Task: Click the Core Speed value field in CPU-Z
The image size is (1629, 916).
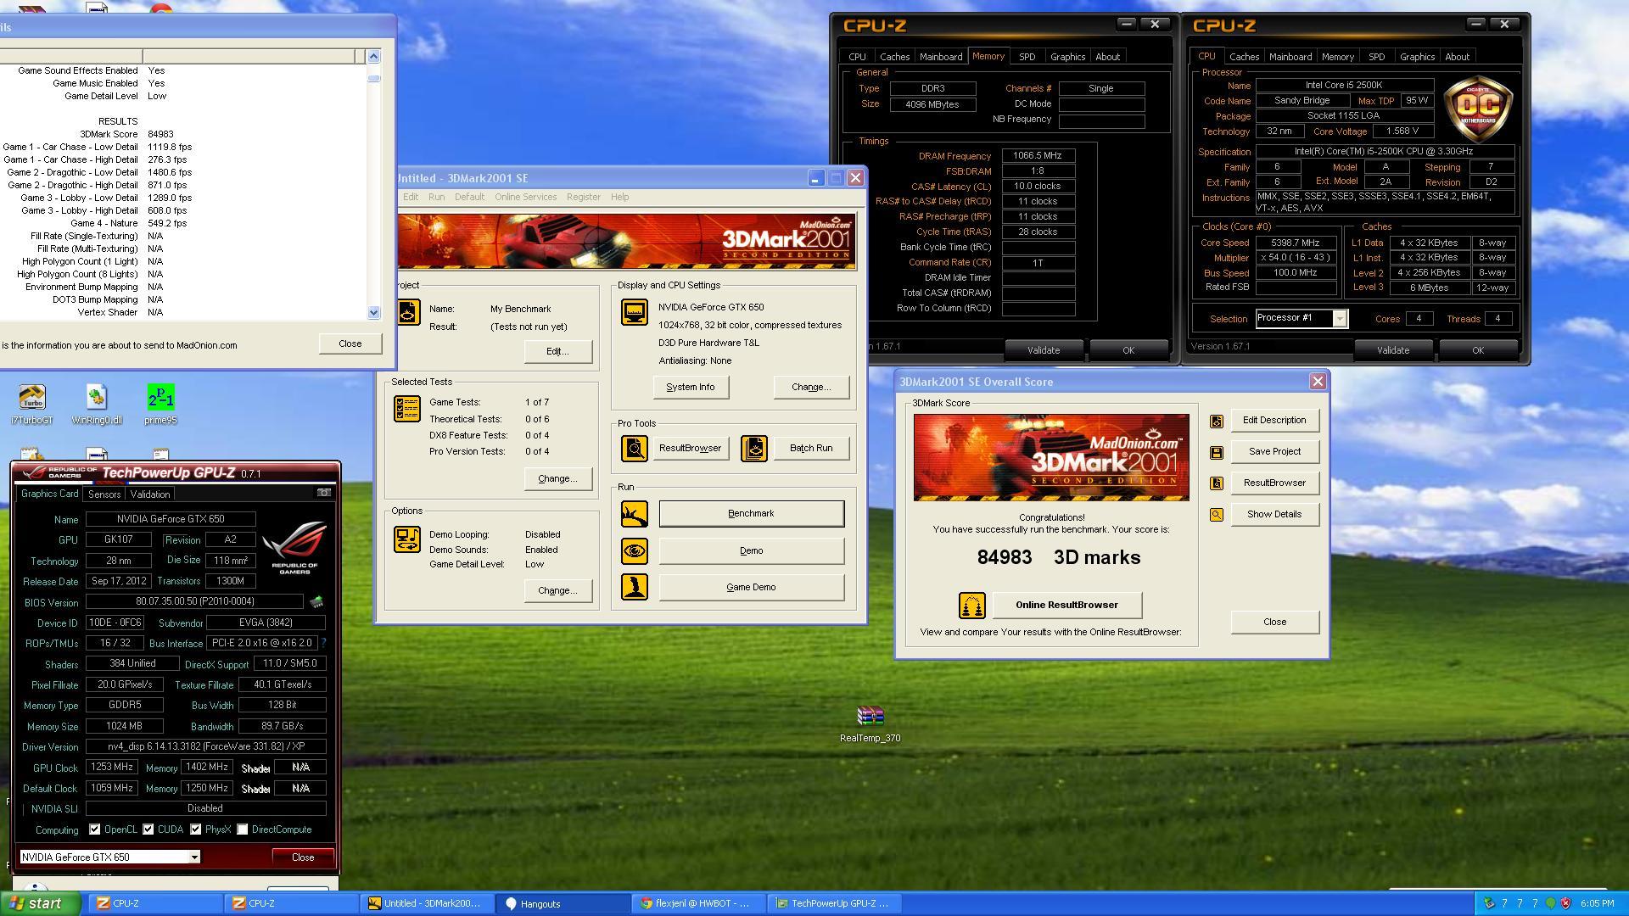Action: (x=1296, y=243)
